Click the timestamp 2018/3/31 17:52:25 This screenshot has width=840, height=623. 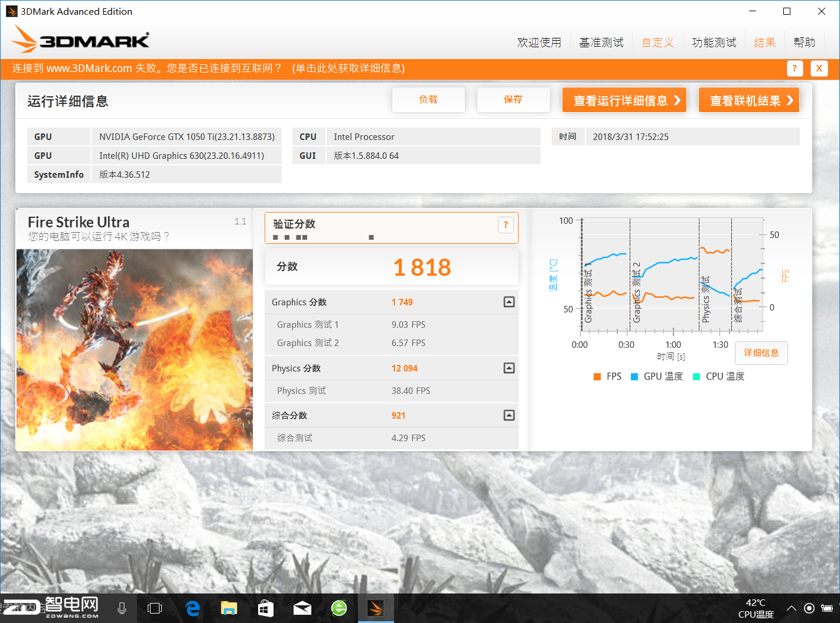click(693, 136)
